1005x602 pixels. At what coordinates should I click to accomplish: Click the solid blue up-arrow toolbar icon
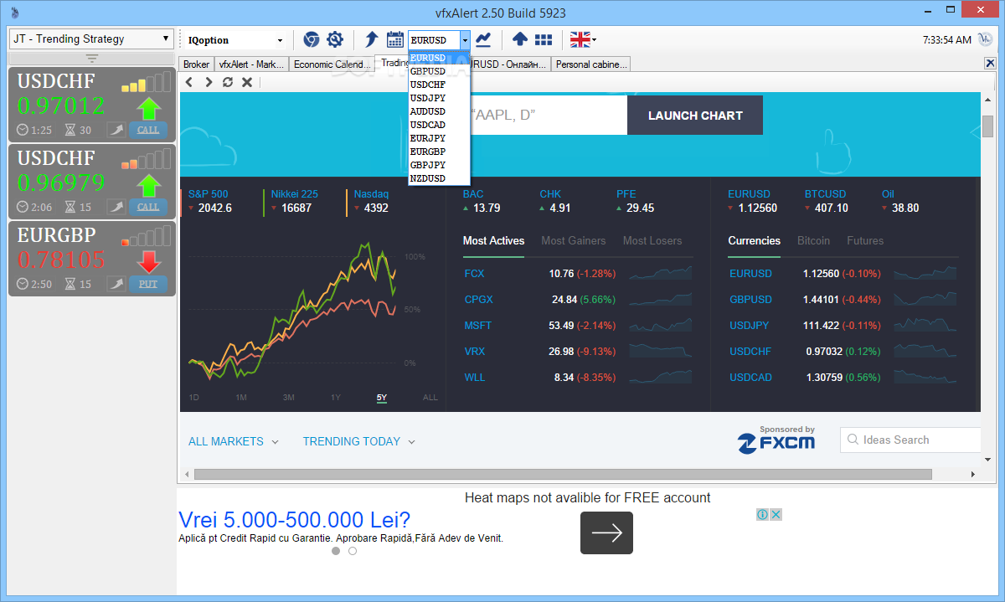pos(519,39)
